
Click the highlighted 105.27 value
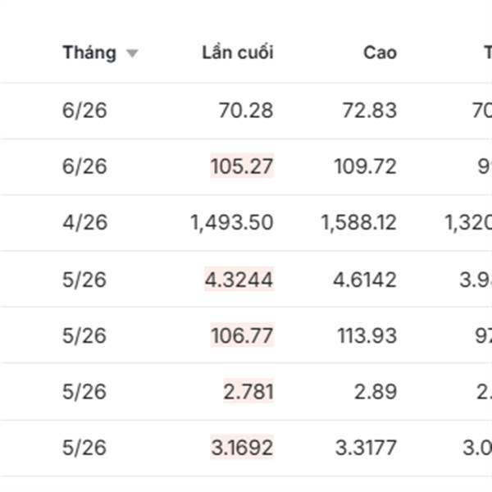point(242,166)
